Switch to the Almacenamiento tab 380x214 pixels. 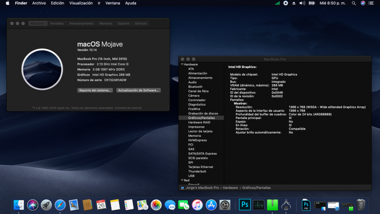click(81, 24)
